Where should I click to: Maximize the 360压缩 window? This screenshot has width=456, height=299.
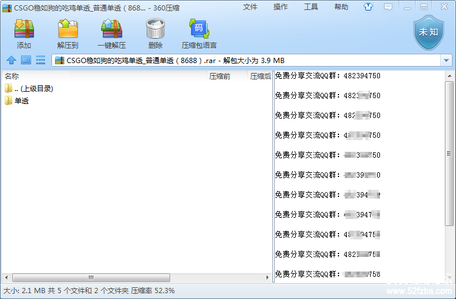(x=424, y=7)
